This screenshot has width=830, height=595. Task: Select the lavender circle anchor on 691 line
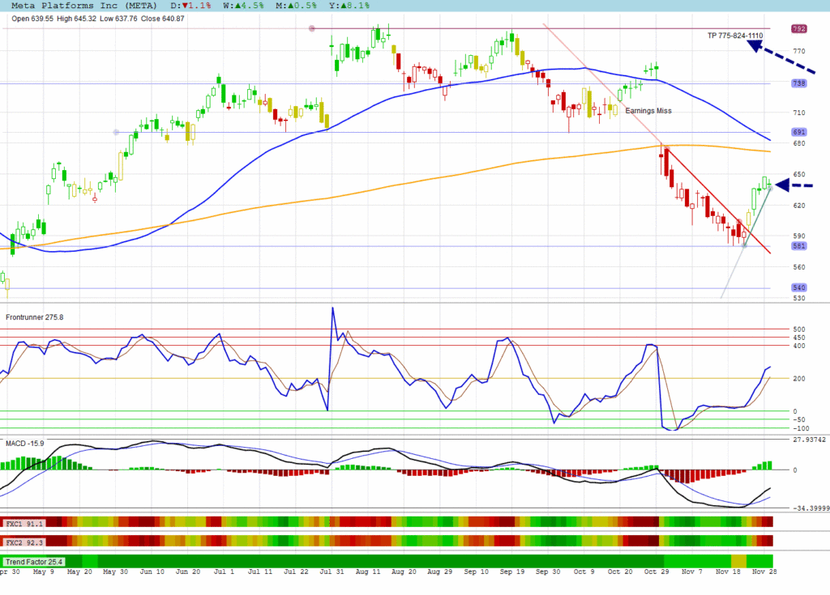click(116, 132)
